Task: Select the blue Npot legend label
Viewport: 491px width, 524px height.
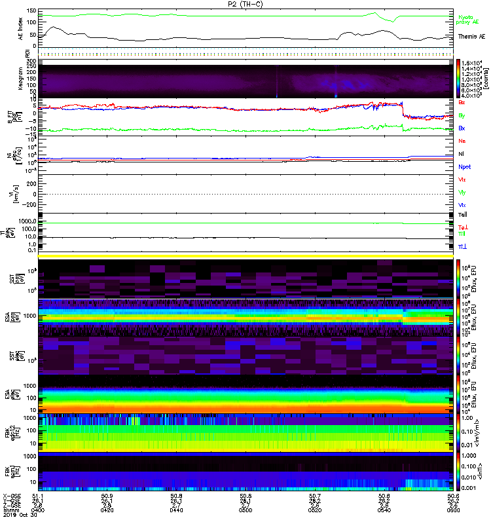Action: [x=465, y=167]
